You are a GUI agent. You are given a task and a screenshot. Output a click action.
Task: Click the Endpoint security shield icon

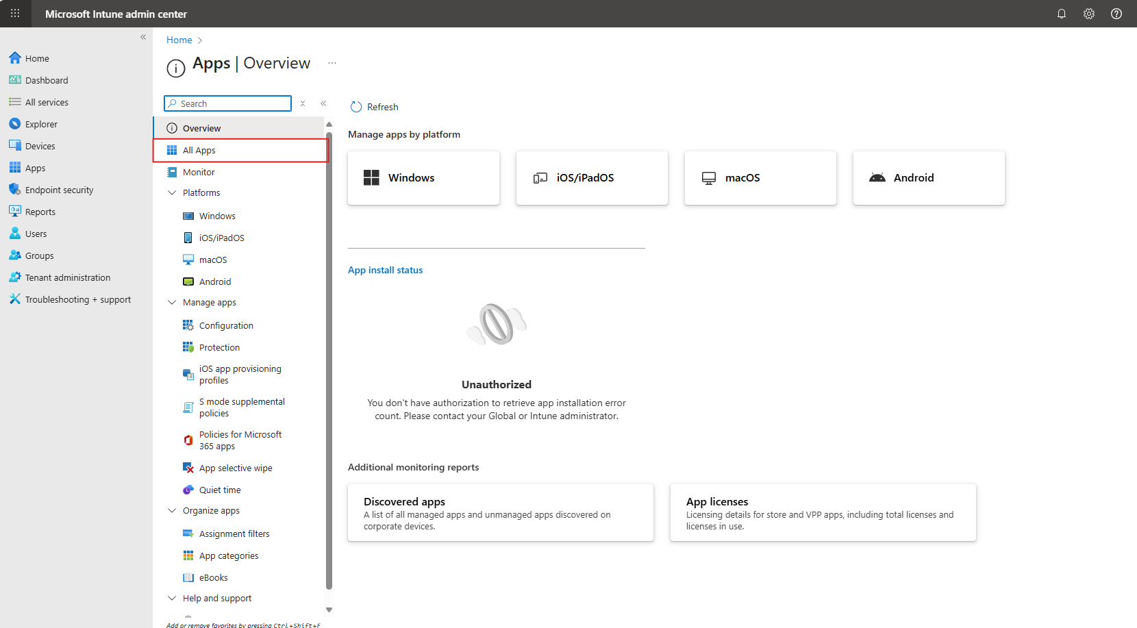15,190
